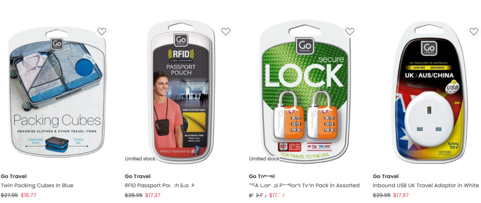Open the RFID Passport Pouch product image
This screenshot has height=203, width=481.
[x=181, y=92]
